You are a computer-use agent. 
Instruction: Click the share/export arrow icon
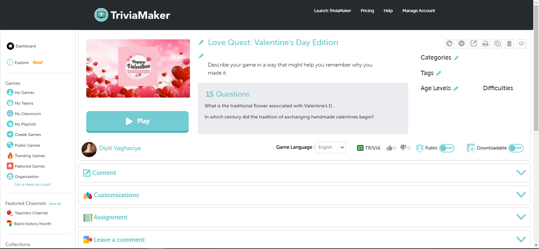(x=474, y=44)
